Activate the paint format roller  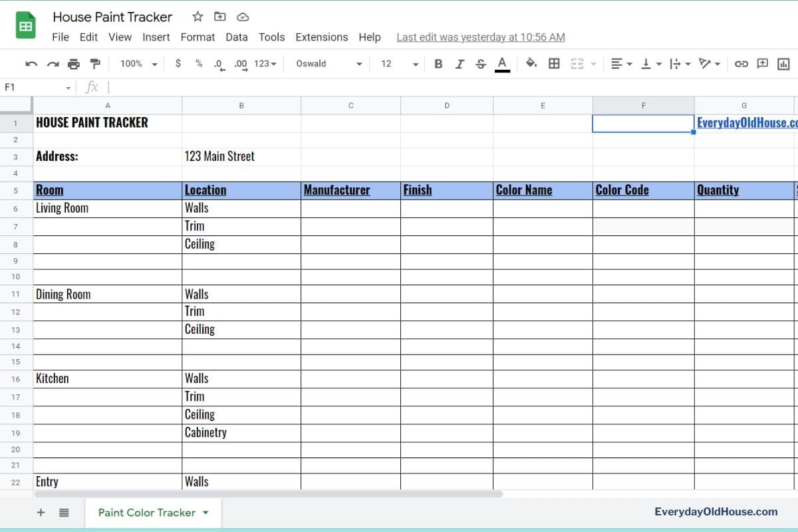(x=95, y=64)
